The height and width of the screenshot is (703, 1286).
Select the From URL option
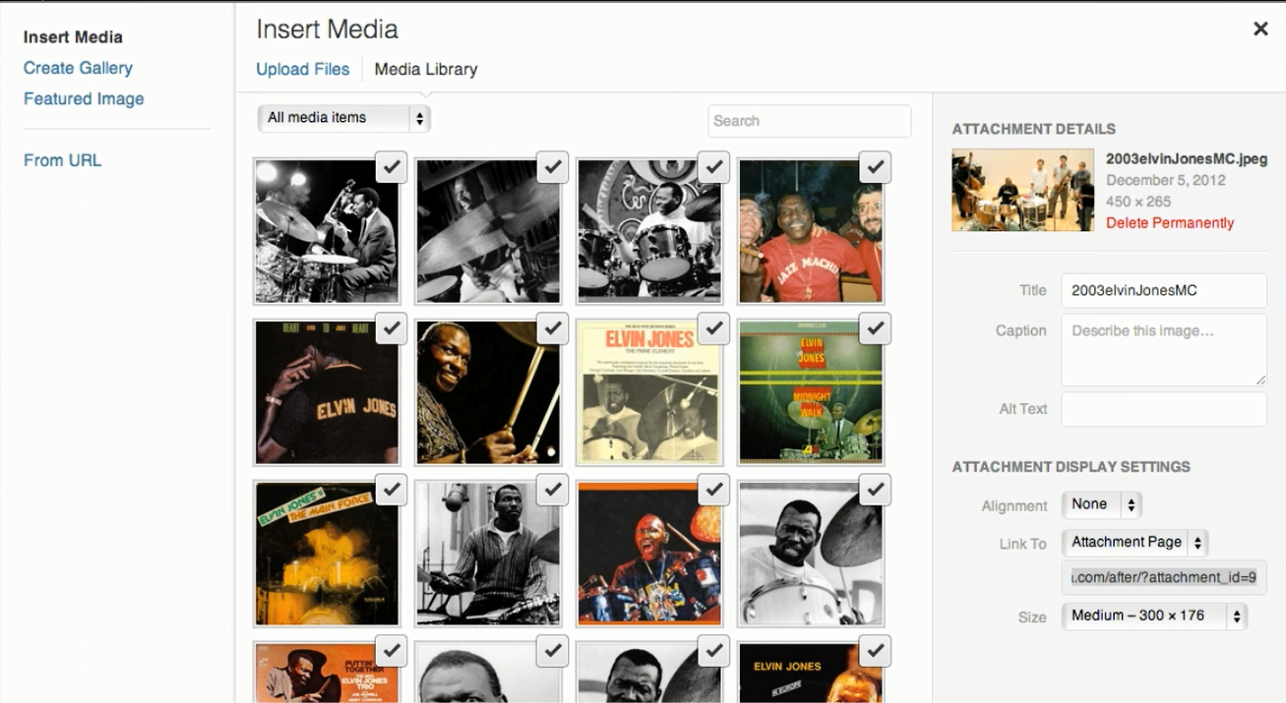point(62,160)
